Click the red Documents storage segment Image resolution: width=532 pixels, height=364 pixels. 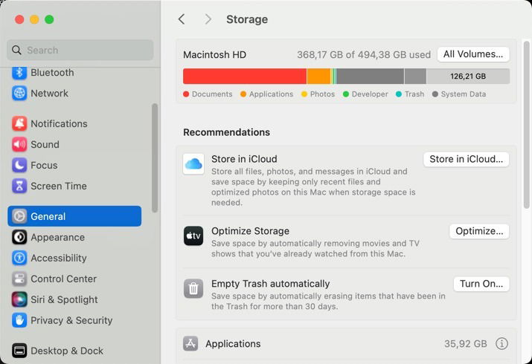[x=245, y=77]
